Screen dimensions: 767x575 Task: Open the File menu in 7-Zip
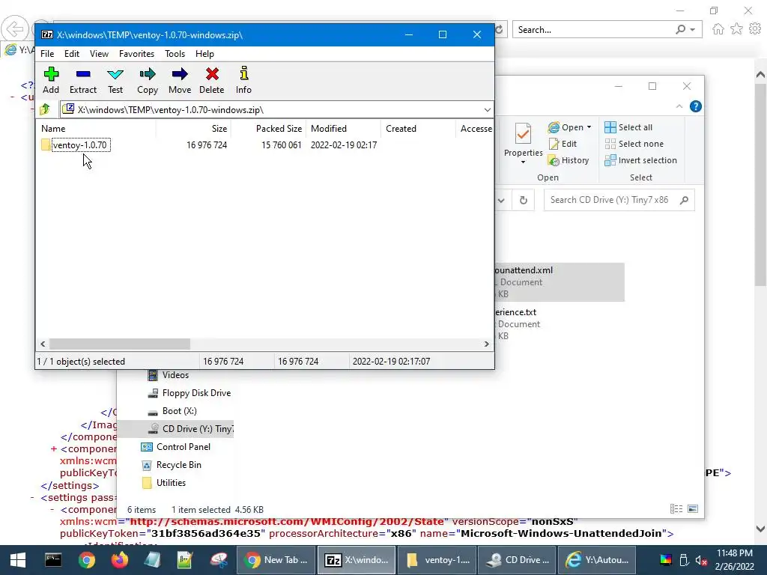(47, 54)
